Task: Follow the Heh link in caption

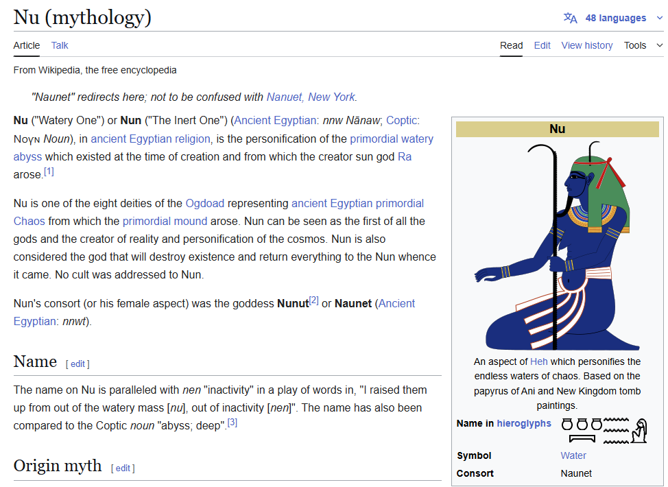Action: point(538,361)
